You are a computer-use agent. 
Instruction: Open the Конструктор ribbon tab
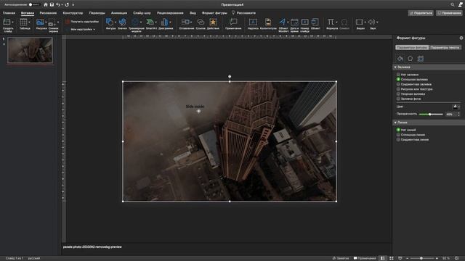(x=73, y=13)
